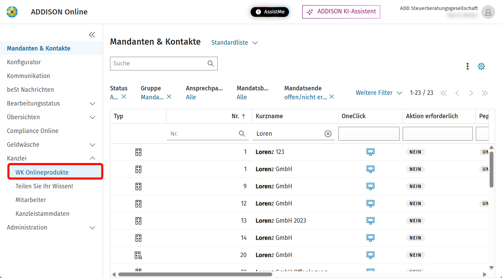Launch OneClick for Lorenz GmbH 2023
502x278 pixels.
click(x=370, y=221)
